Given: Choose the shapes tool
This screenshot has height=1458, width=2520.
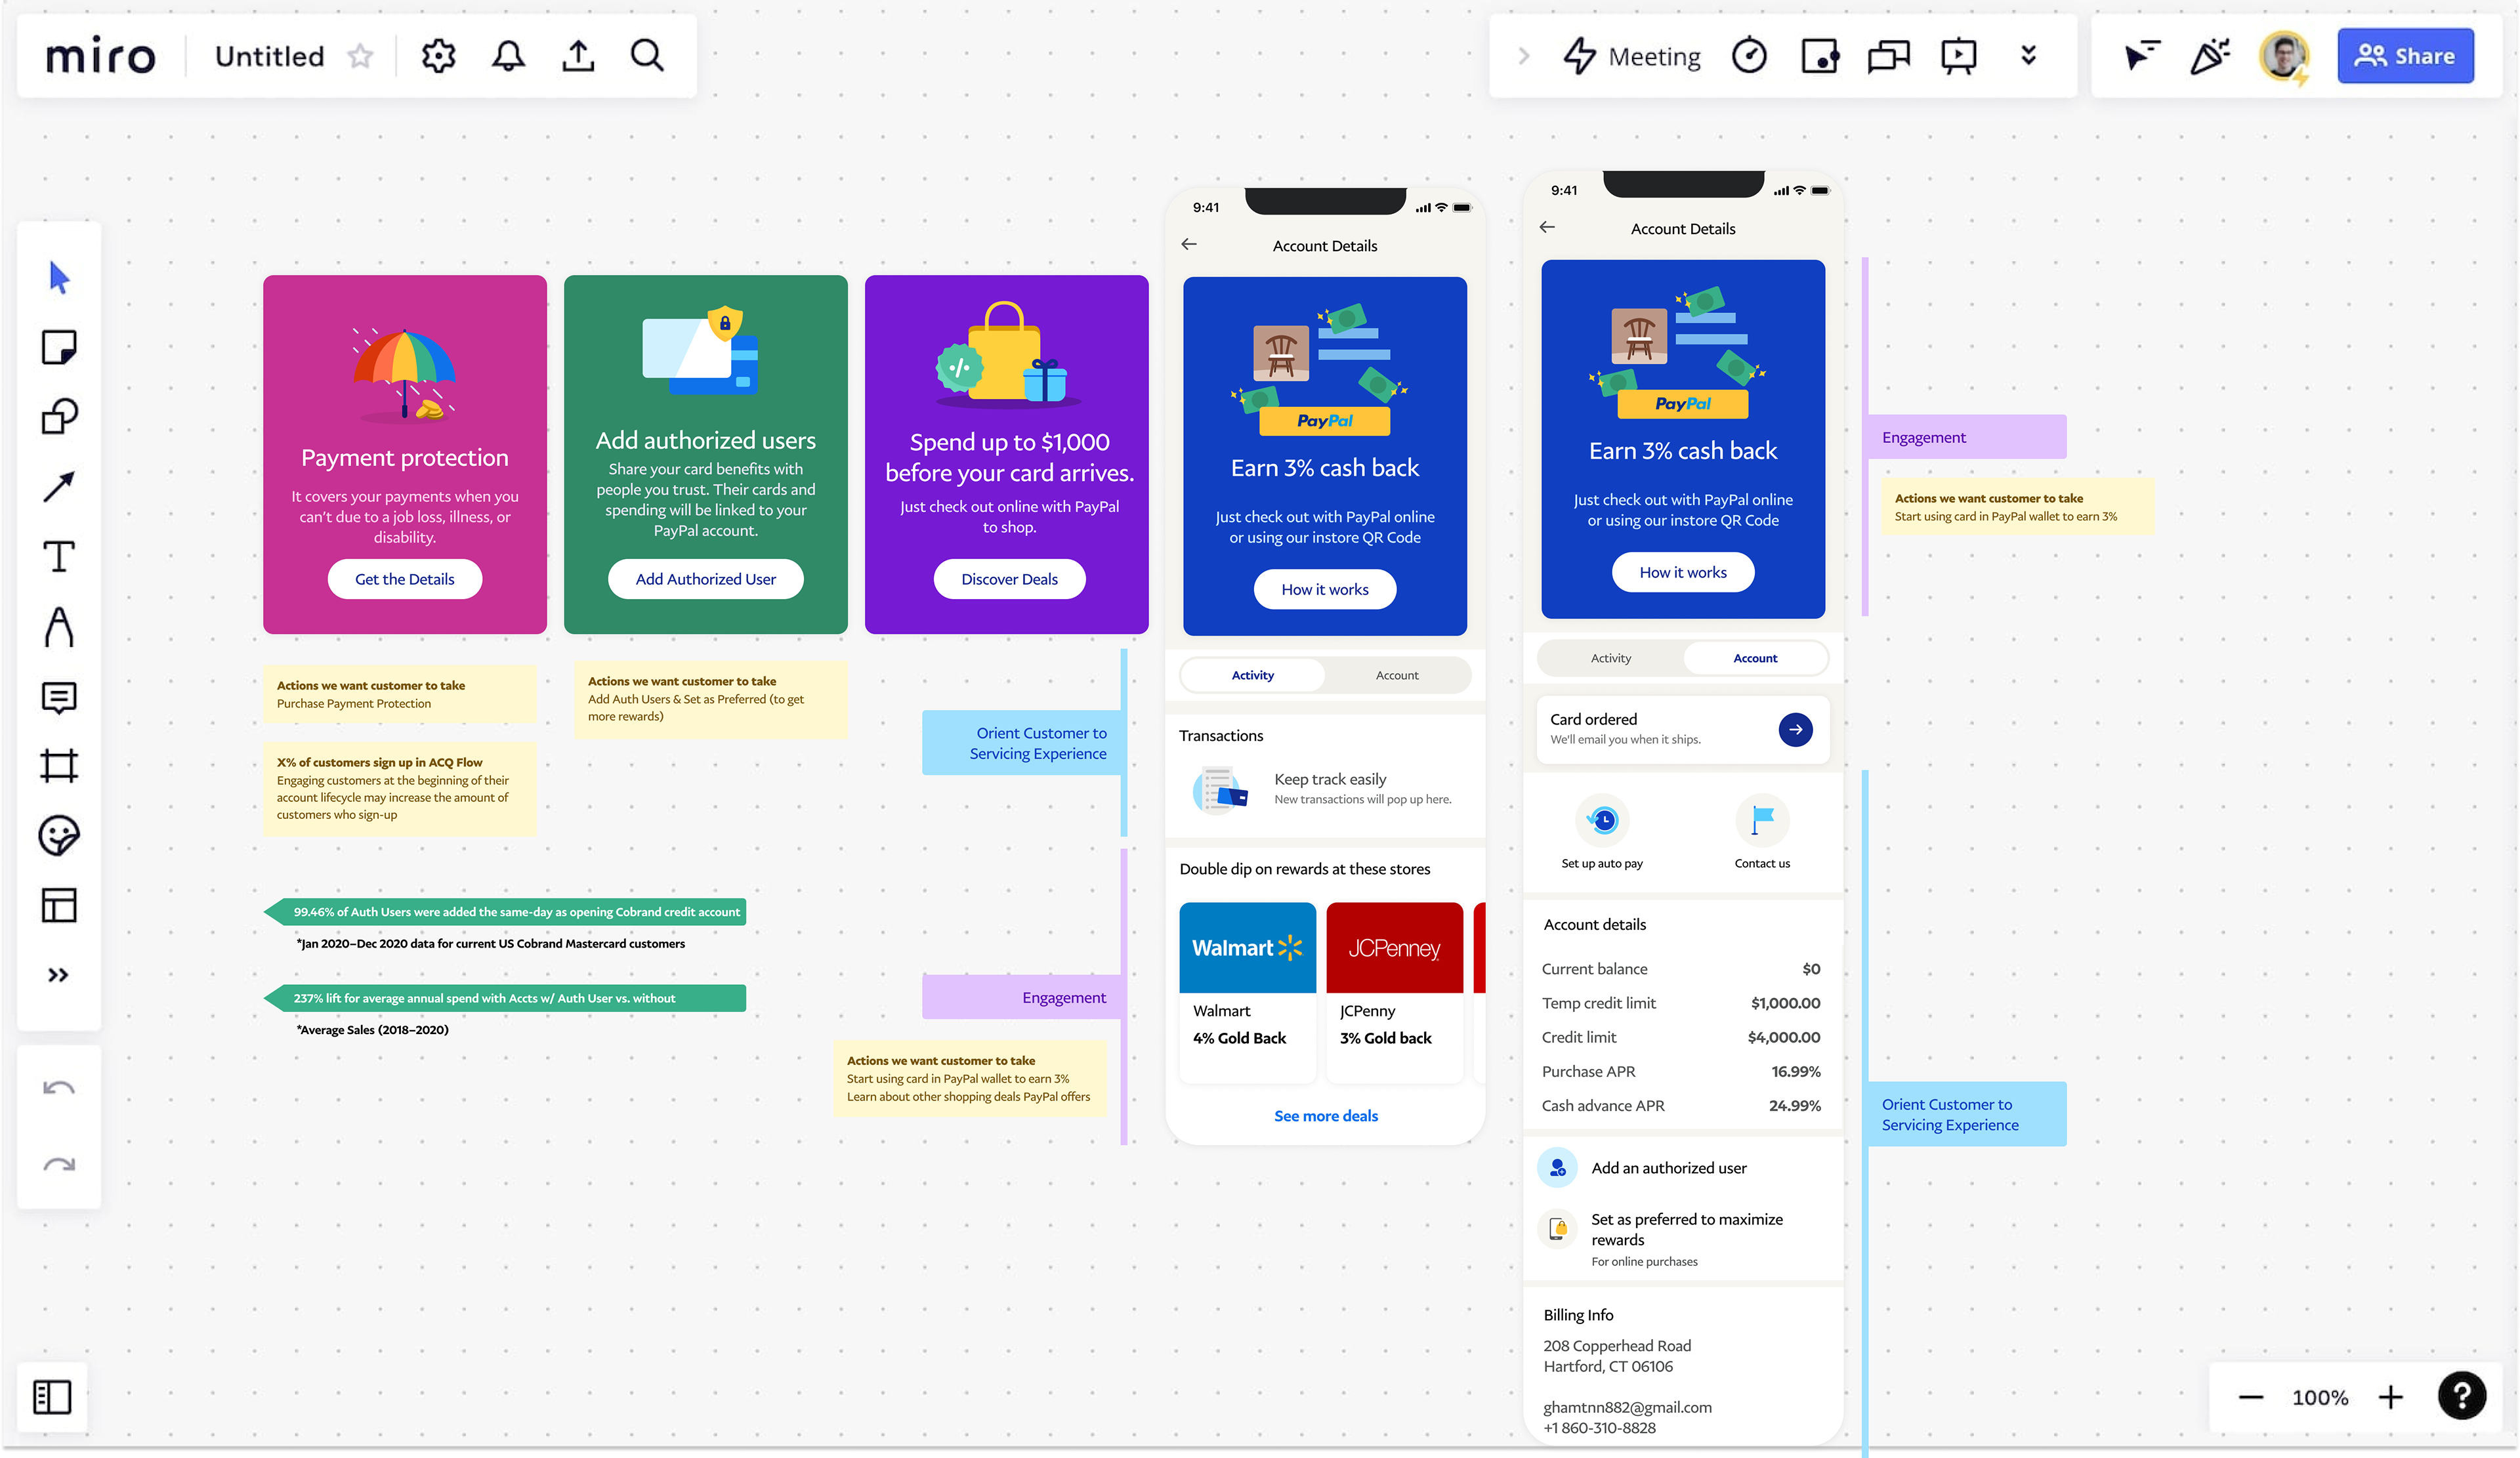Looking at the screenshot, I should 59,417.
